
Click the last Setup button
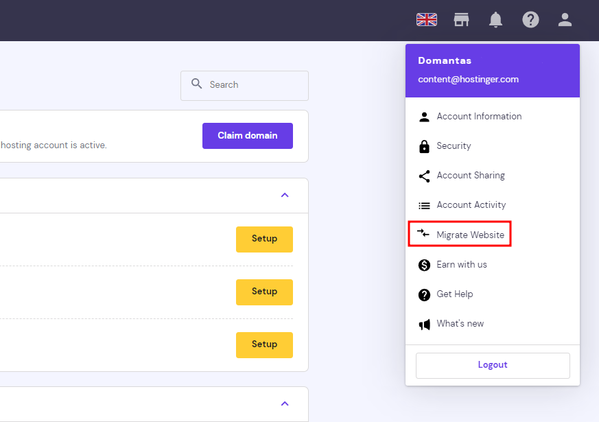click(x=264, y=344)
